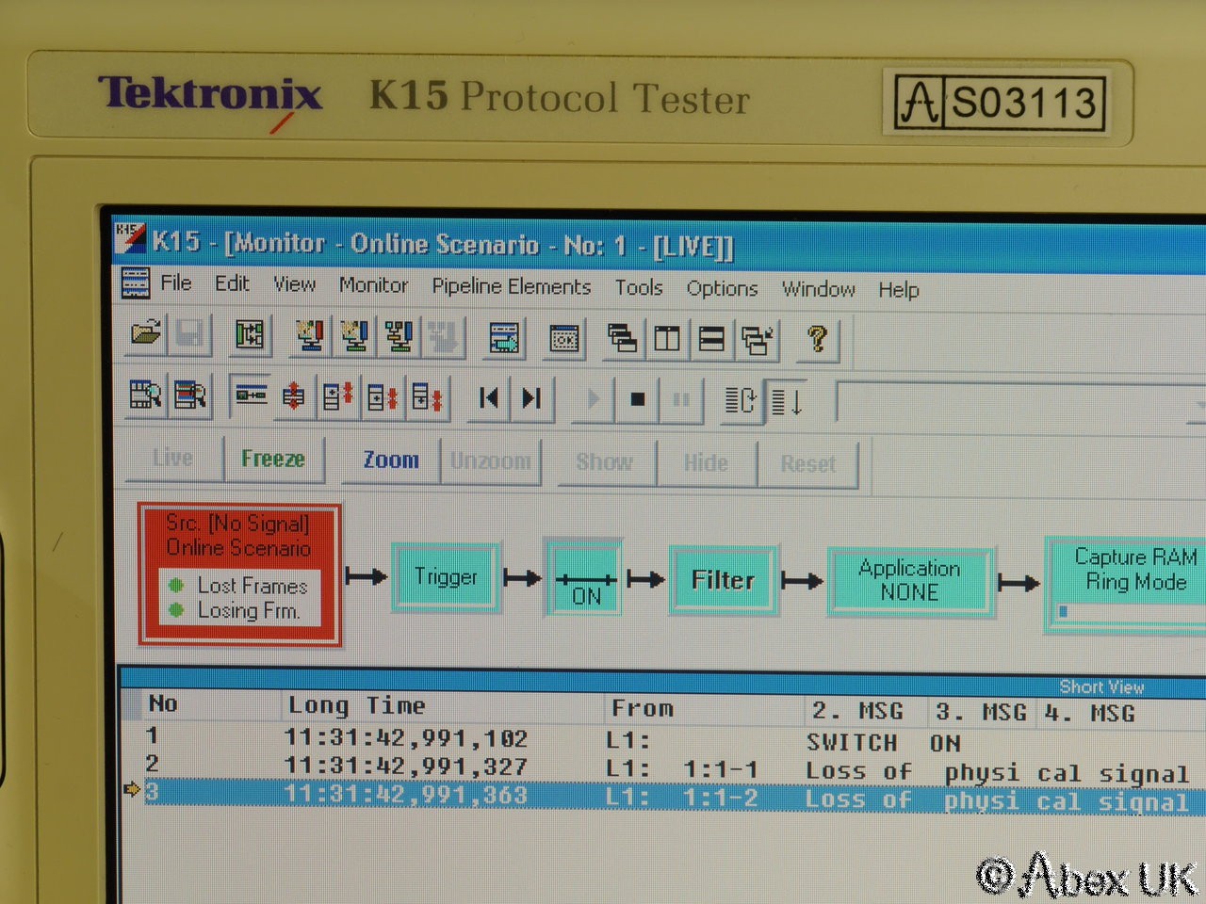
Task: Open the Tools menu
Action: (x=639, y=287)
